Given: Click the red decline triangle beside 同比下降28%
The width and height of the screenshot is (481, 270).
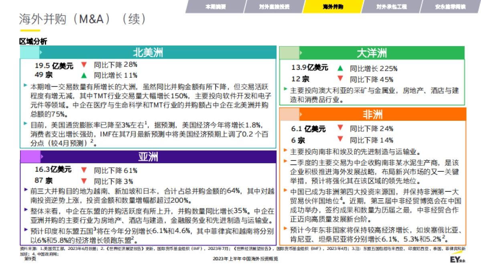Looking at the screenshot, I should [83, 64].
